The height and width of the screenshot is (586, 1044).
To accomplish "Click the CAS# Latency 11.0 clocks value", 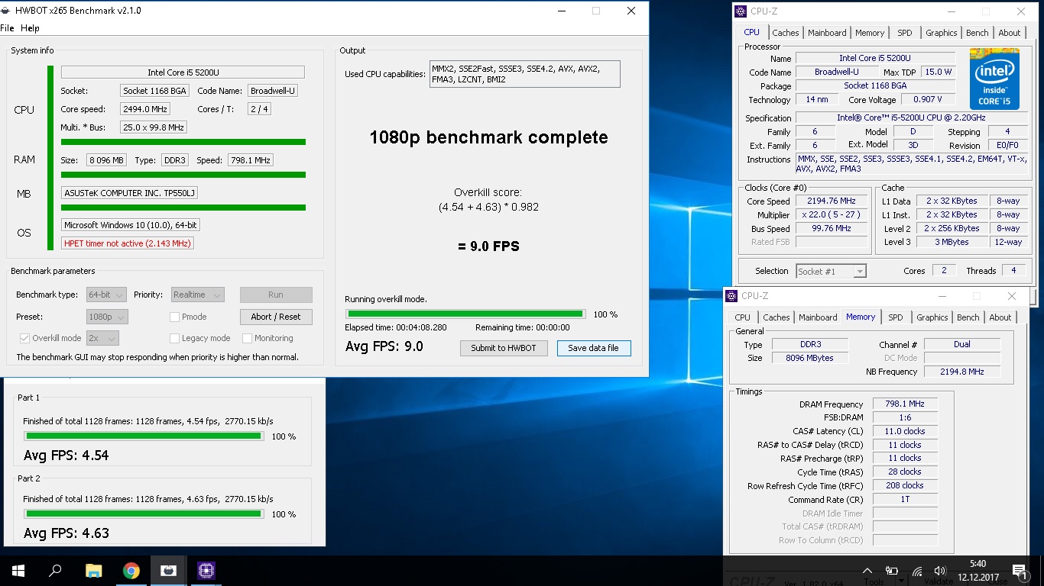I will [904, 431].
